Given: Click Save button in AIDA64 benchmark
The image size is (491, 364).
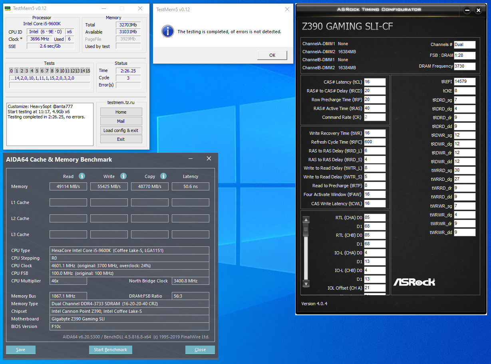Looking at the screenshot, I should 21,350.
